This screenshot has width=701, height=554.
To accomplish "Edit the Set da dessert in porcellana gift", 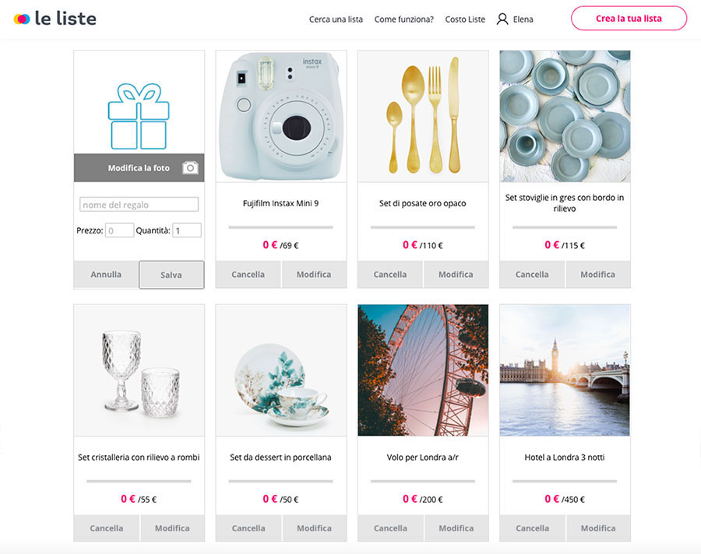I will coord(315,528).
